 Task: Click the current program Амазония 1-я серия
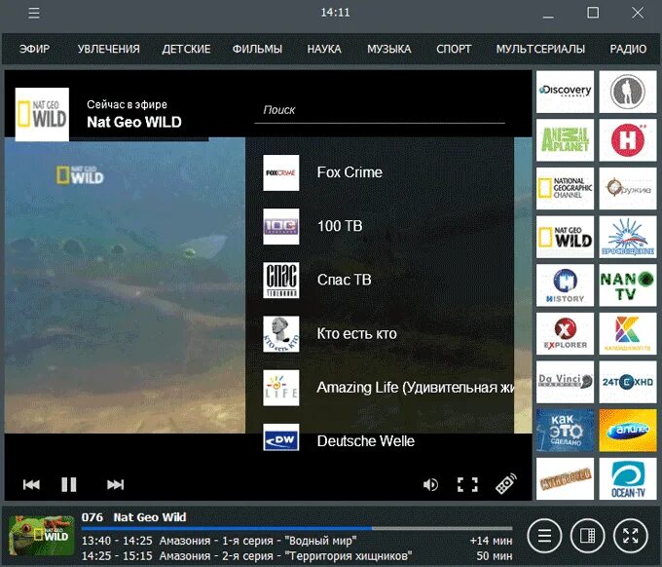(x=297, y=541)
